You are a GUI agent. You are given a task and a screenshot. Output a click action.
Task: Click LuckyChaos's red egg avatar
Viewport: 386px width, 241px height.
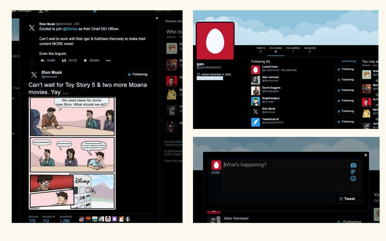255,70
